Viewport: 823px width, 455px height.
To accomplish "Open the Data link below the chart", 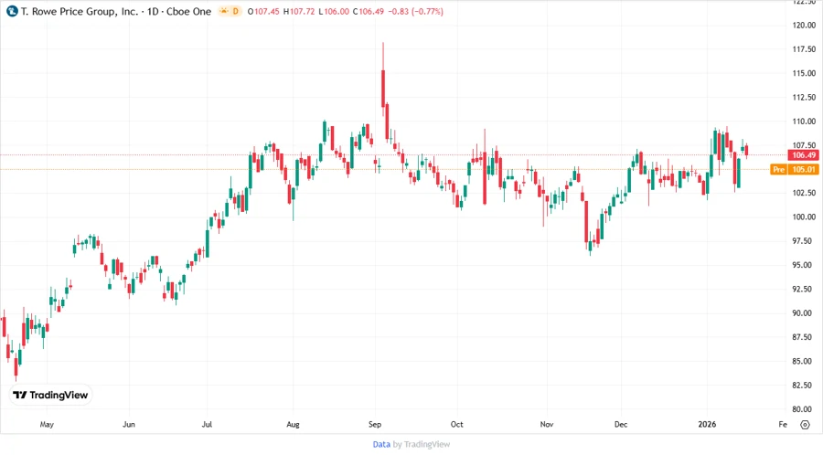I will (381, 445).
